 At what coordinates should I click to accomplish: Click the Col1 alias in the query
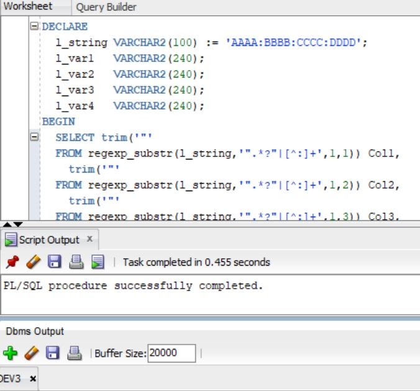tap(381, 153)
